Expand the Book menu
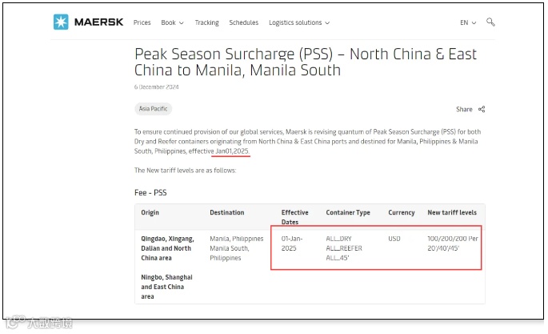This screenshot has height=334, width=548. pyautogui.click(x=172, y=22)
